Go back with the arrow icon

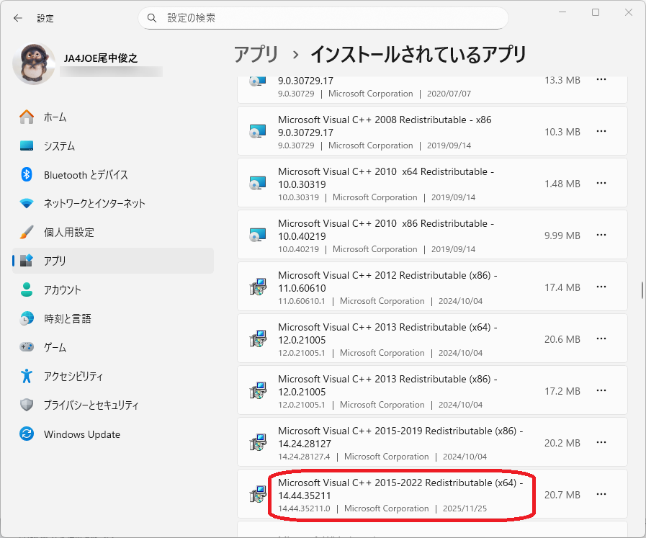[x=18, y=18]
